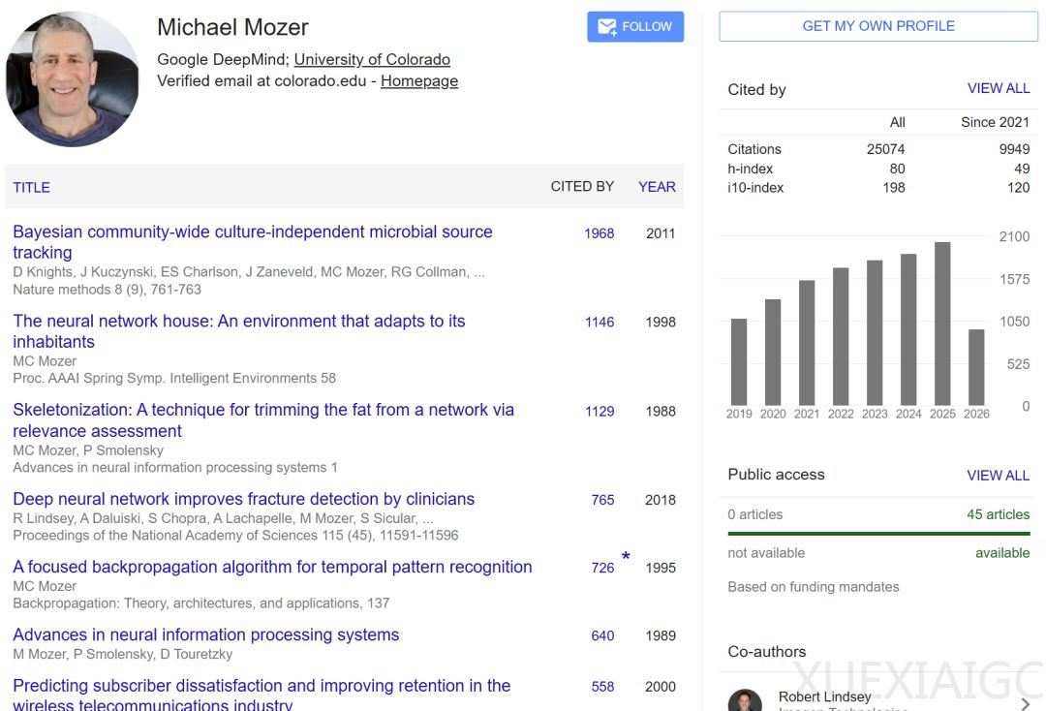
Task: Click the green public access progress bar
Action: point(878,534)
